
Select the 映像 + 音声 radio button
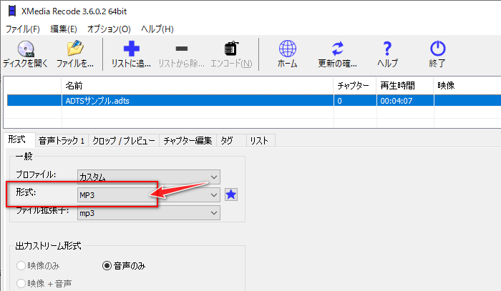[x=21, y=283]
